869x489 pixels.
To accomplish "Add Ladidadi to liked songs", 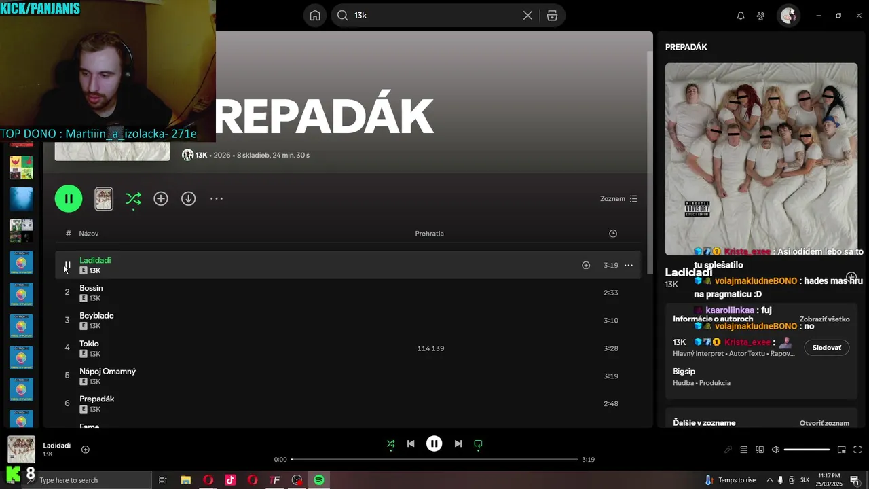I will point(586,266).
